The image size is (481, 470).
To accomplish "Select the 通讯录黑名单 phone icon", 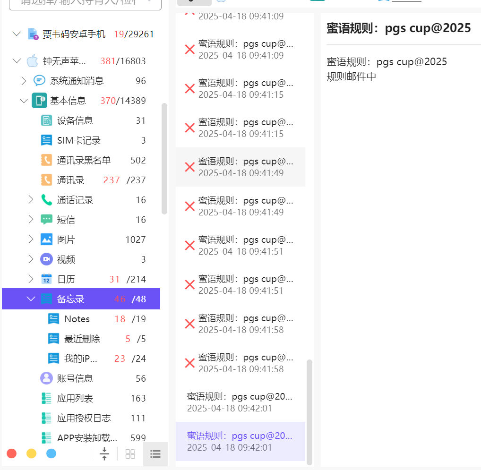I will (46, 160).
